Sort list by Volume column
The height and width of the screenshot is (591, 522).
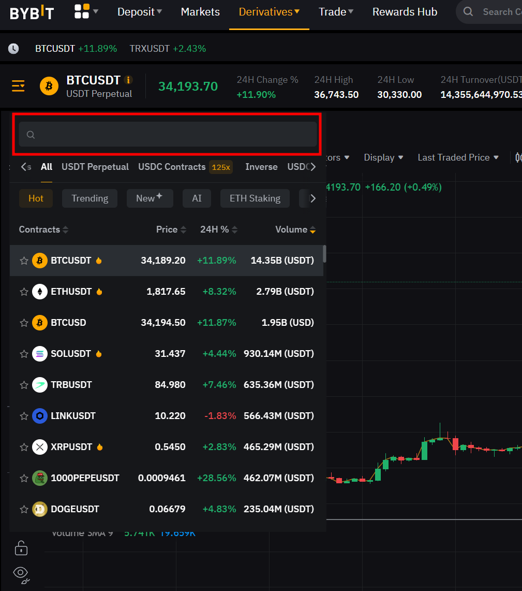click(x=295, y=229)
